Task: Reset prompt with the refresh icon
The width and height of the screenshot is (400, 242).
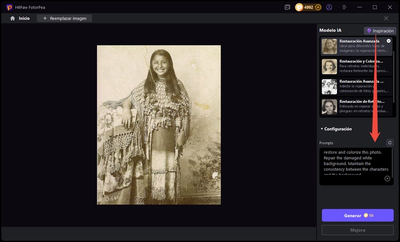Action: 389,143
